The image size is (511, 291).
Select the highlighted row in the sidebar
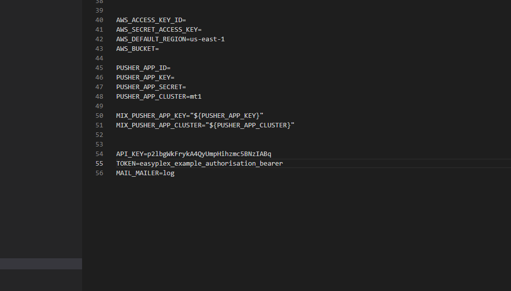(x=41, y=264)
